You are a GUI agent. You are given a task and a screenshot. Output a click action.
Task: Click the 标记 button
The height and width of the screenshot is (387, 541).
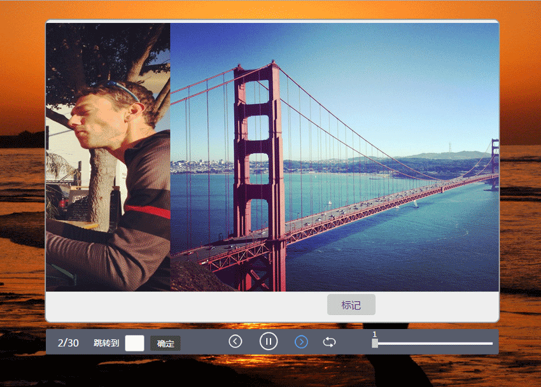tap(351, 305)
